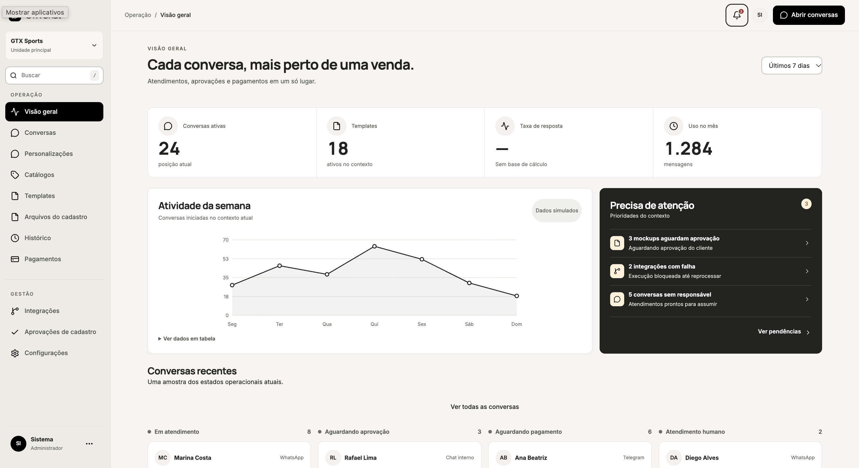Click the conversas sem responsável chat icon

(x=617, y=299)
